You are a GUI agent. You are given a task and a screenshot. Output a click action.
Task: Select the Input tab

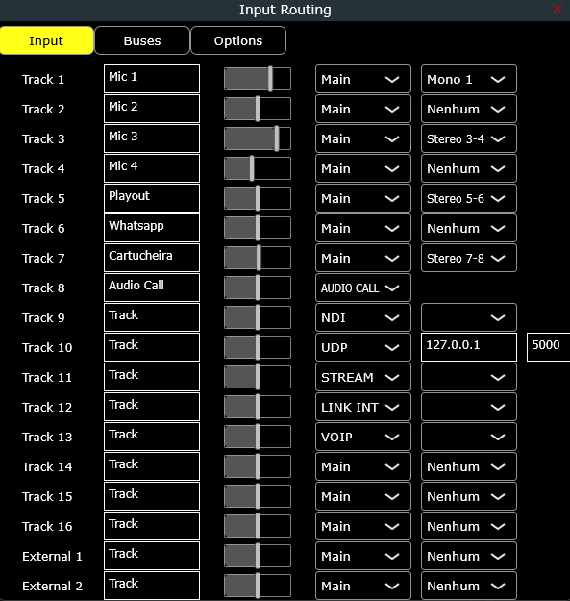[47, 40]
